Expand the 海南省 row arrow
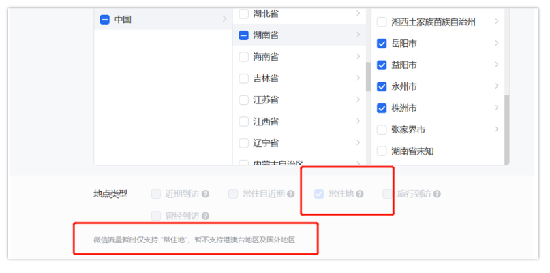 [358, 57]
